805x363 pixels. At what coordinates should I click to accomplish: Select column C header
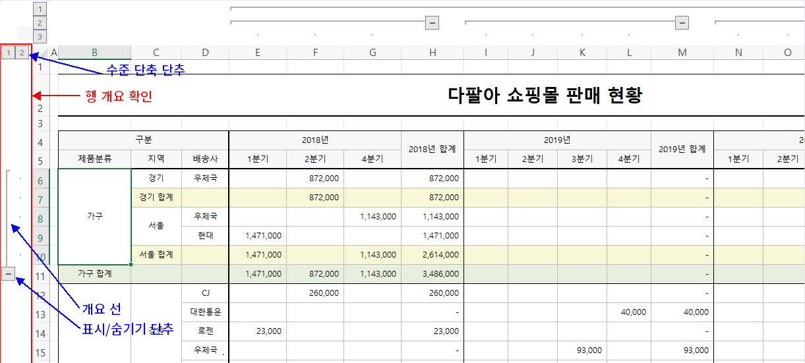156,52
